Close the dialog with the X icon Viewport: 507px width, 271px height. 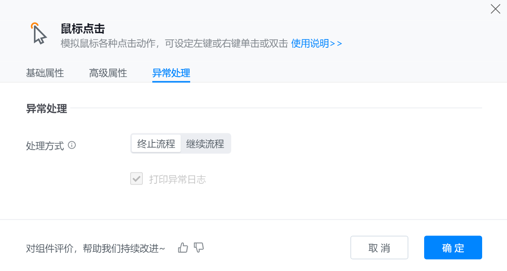click(x=495, y=9)
